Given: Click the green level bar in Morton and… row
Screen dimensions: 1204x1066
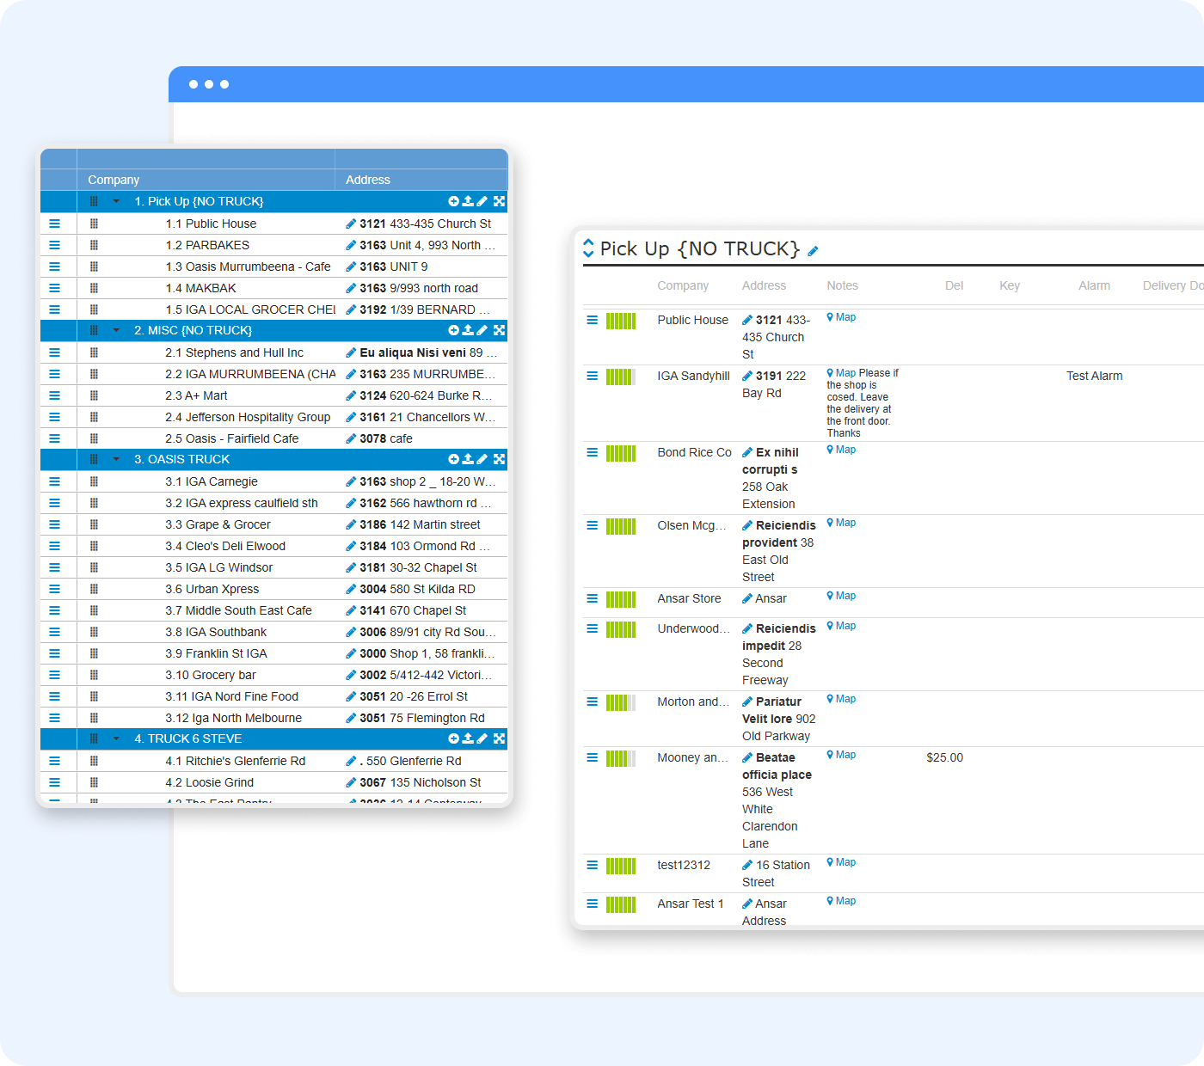Looking at the screenshot, I should coord(621,702).
